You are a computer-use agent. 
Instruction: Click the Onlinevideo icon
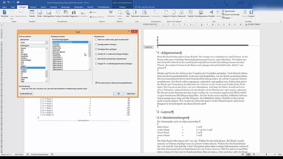(119, 15)
